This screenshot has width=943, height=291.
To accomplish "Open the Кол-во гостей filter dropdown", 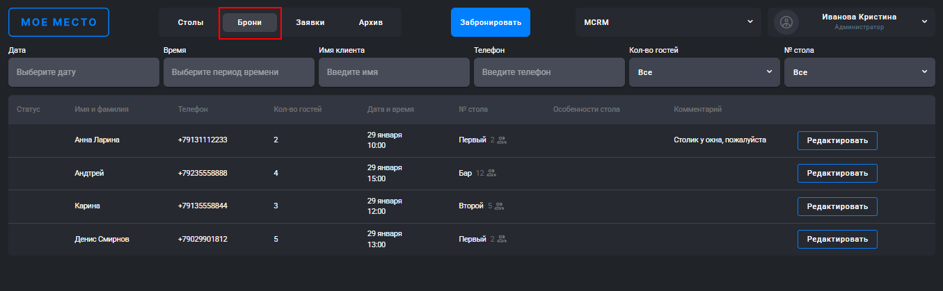I will coord(704,72).
